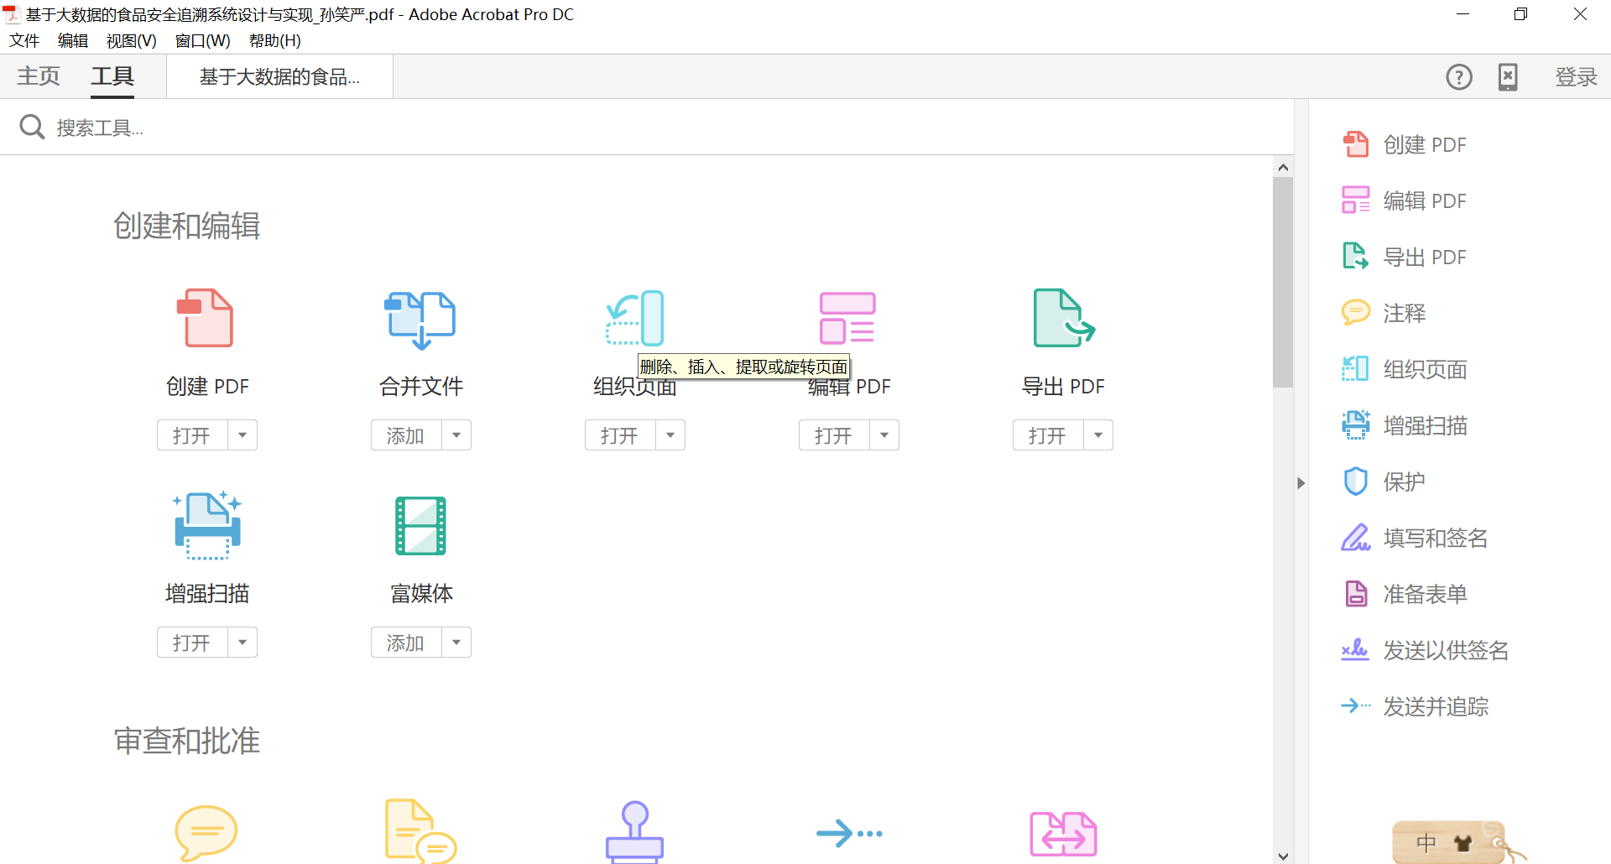The height and width of the screenshot is (864, 1611).
Task: Open 注释 shortcut in right pane
Action: point(1384,313)
